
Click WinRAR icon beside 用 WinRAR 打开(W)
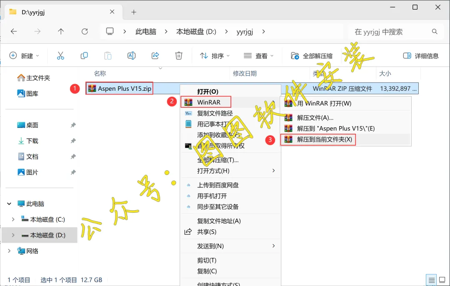tap(288, 103)
